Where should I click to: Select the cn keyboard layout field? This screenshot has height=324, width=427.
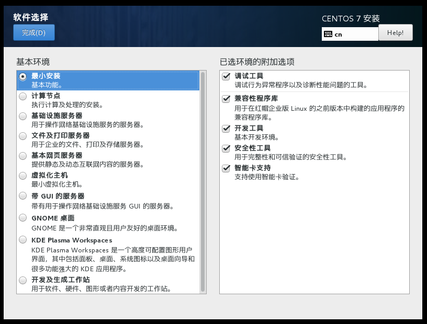[350, 34]
